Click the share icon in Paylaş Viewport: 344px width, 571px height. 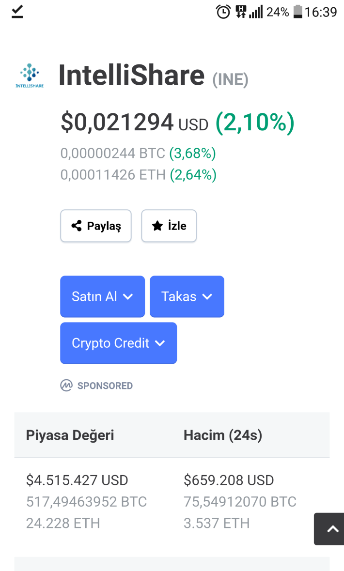coord(77,226)
